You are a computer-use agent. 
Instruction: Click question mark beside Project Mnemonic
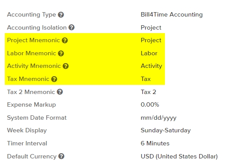65,40
